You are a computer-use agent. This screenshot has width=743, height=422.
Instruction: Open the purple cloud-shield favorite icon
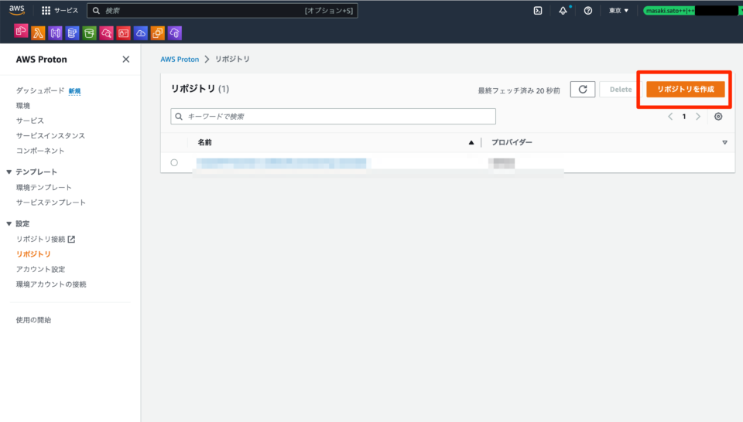coord(174,32)
